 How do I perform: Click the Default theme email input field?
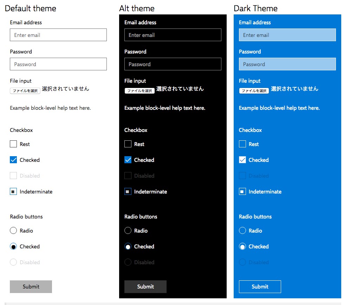tap(58, 35)
